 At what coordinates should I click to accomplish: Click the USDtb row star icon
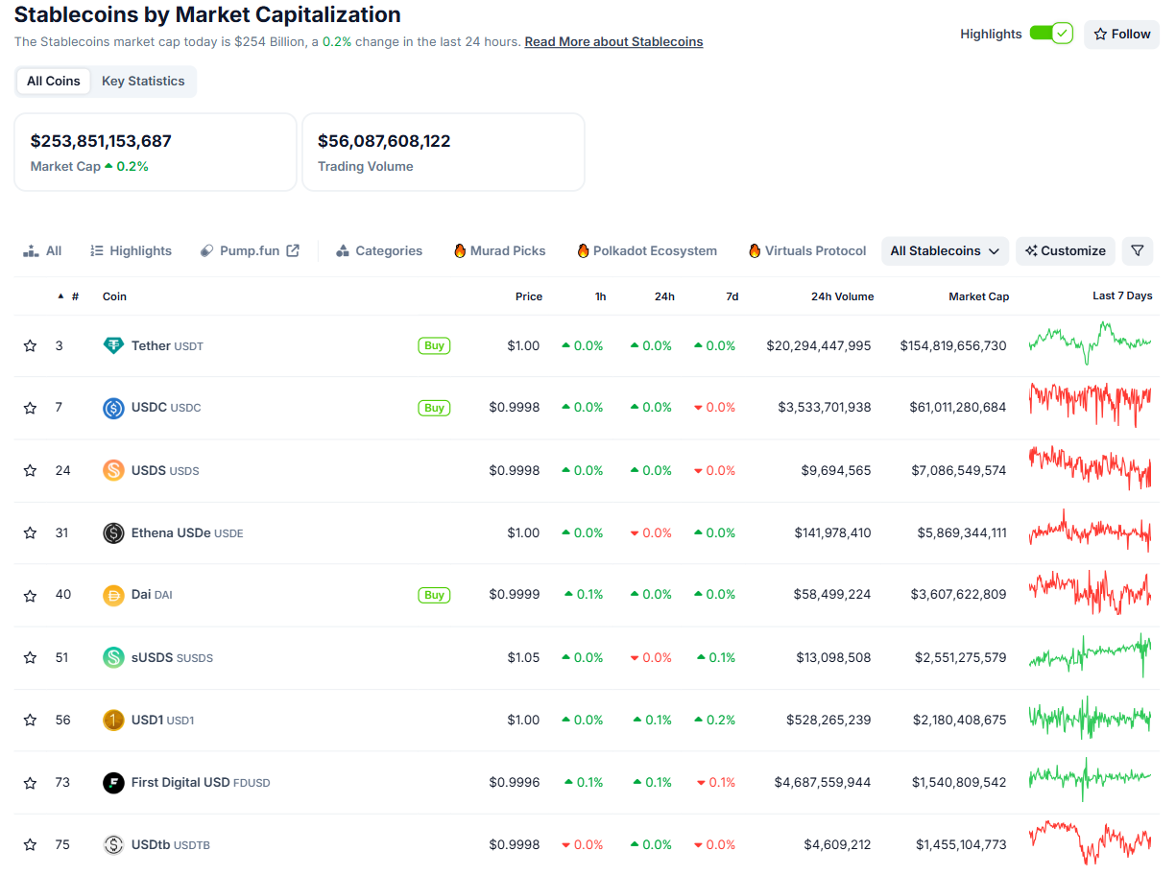click(30, 844)
